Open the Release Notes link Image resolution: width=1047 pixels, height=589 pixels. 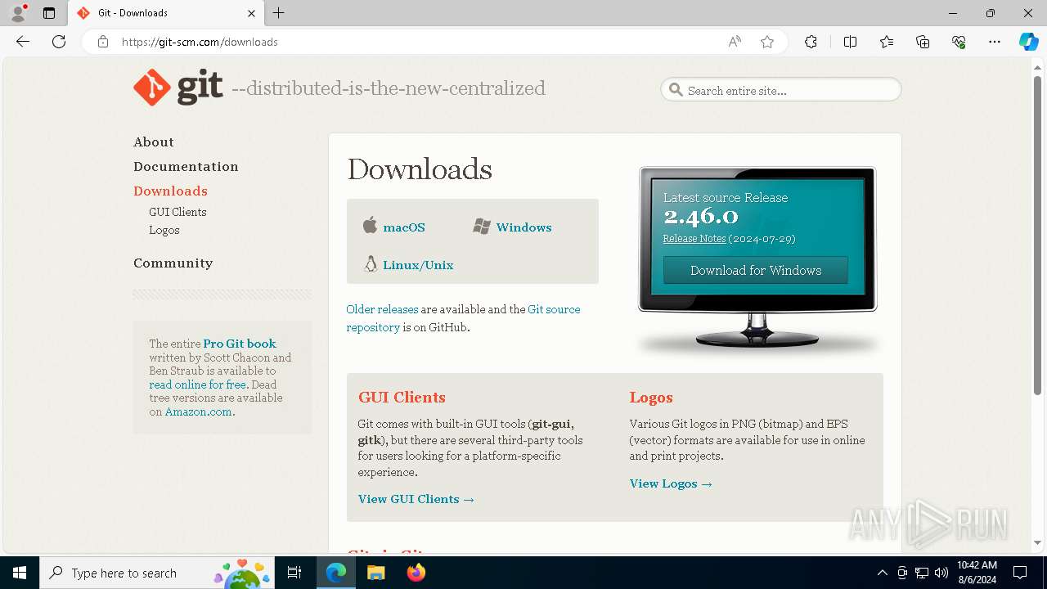(694, 239)
